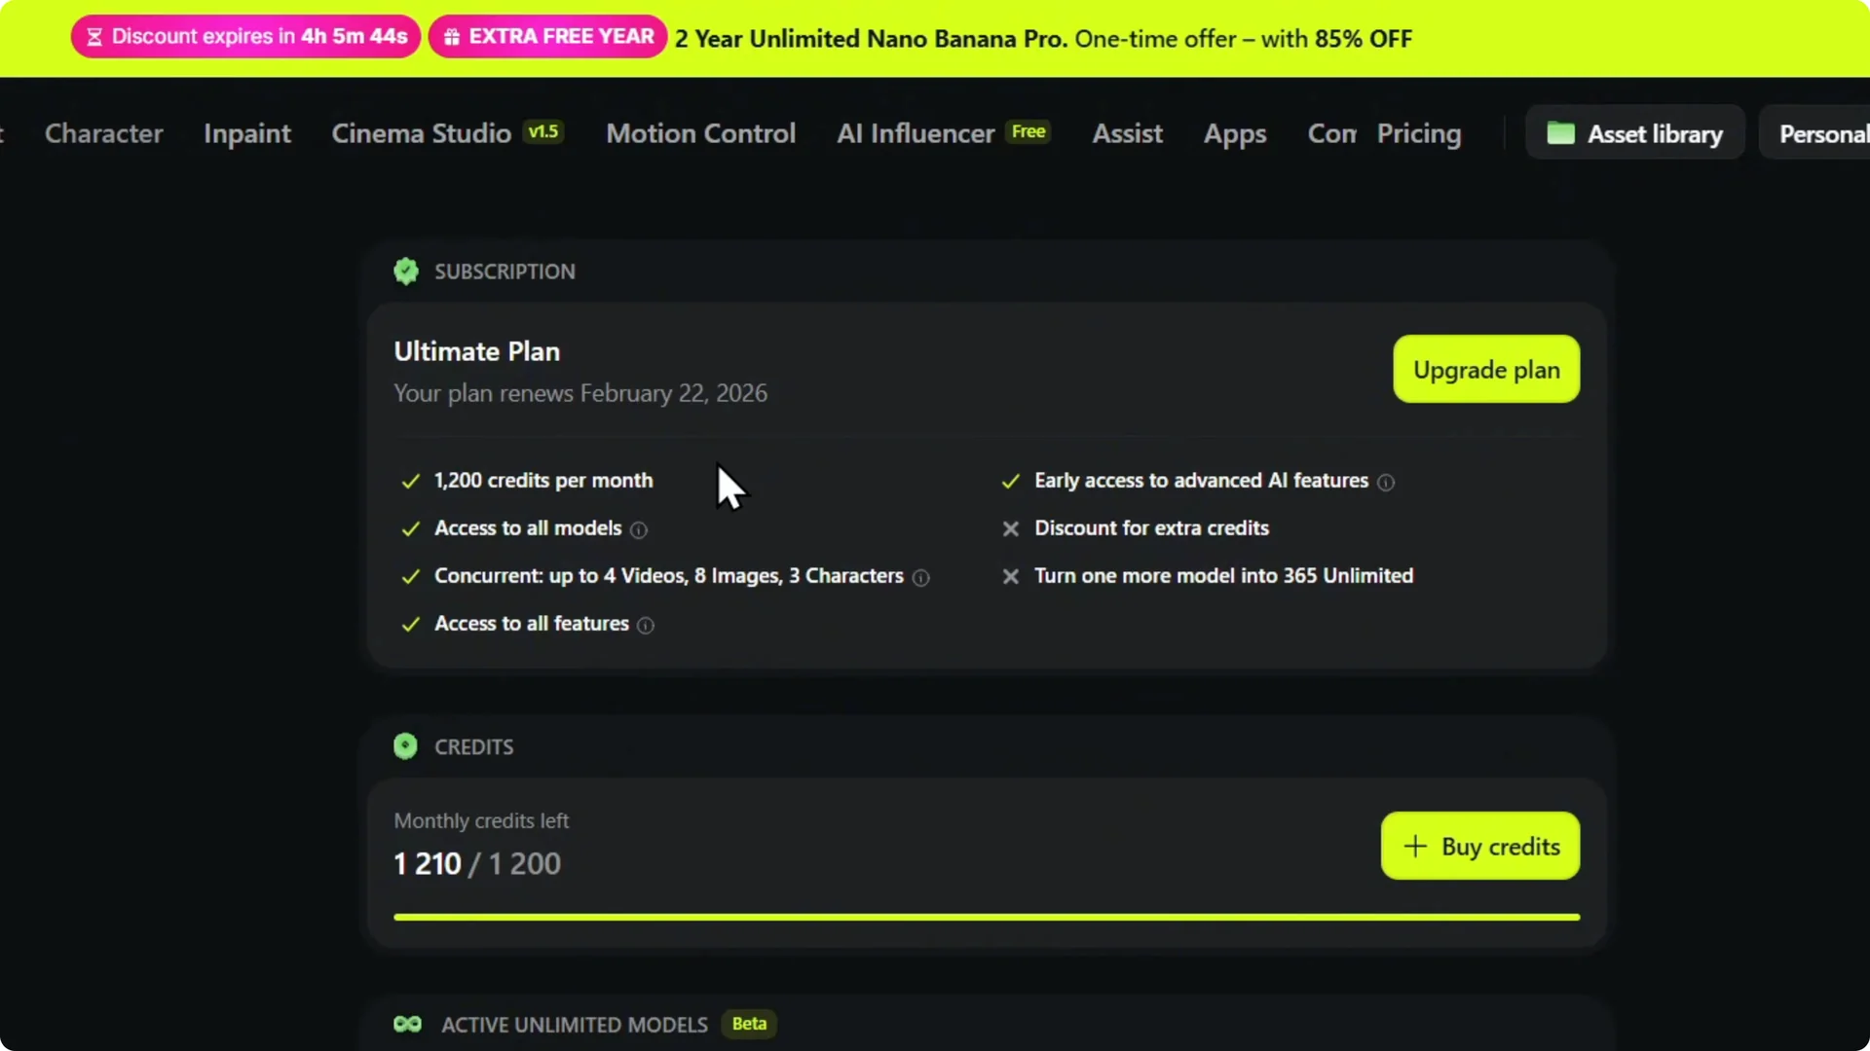
Task: Open the Motion Control section
Action: [700, 133]
